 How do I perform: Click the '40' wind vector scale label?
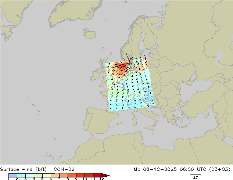pyautogui.click(x=196, y=178)
